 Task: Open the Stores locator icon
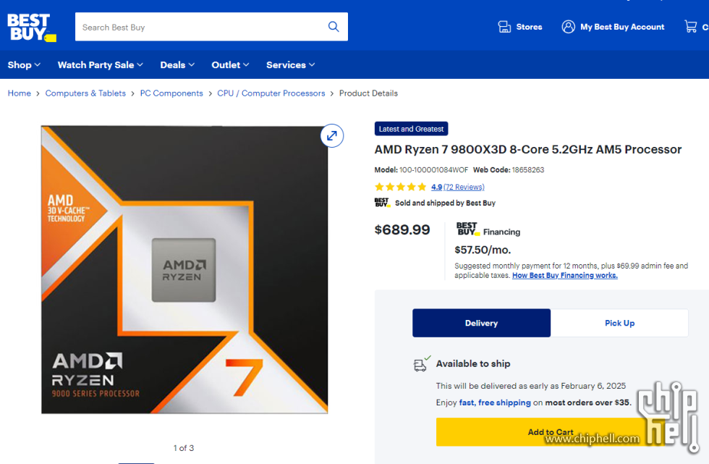coord(504,27)
